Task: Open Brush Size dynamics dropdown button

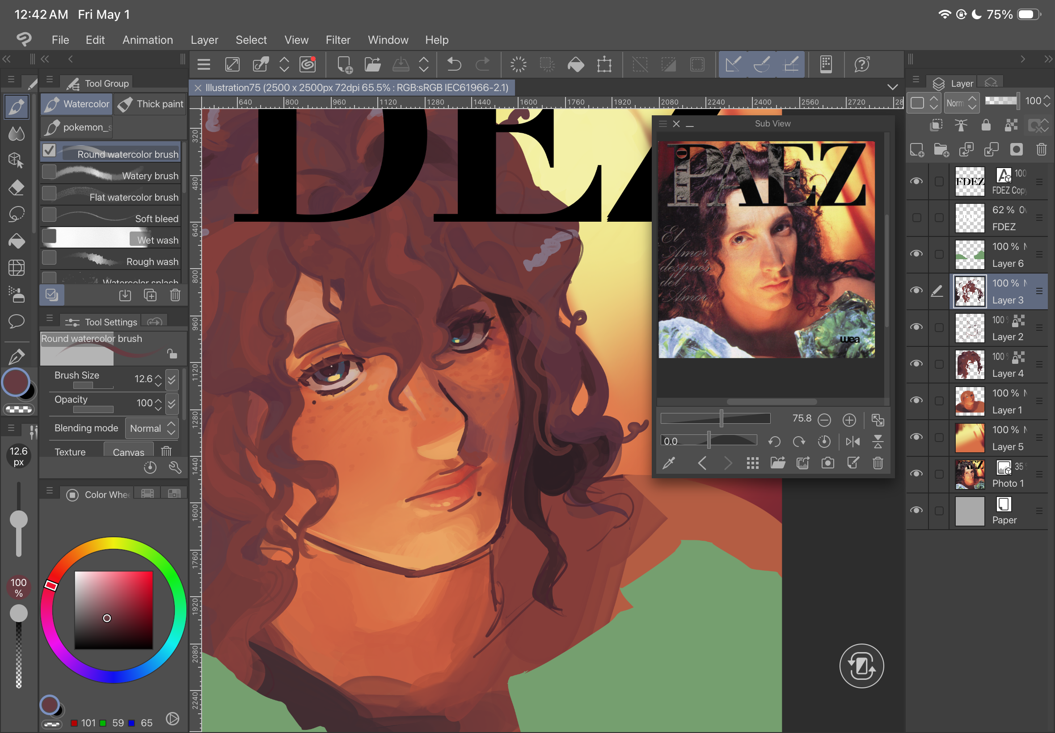Action: click(x=171, y=379)
